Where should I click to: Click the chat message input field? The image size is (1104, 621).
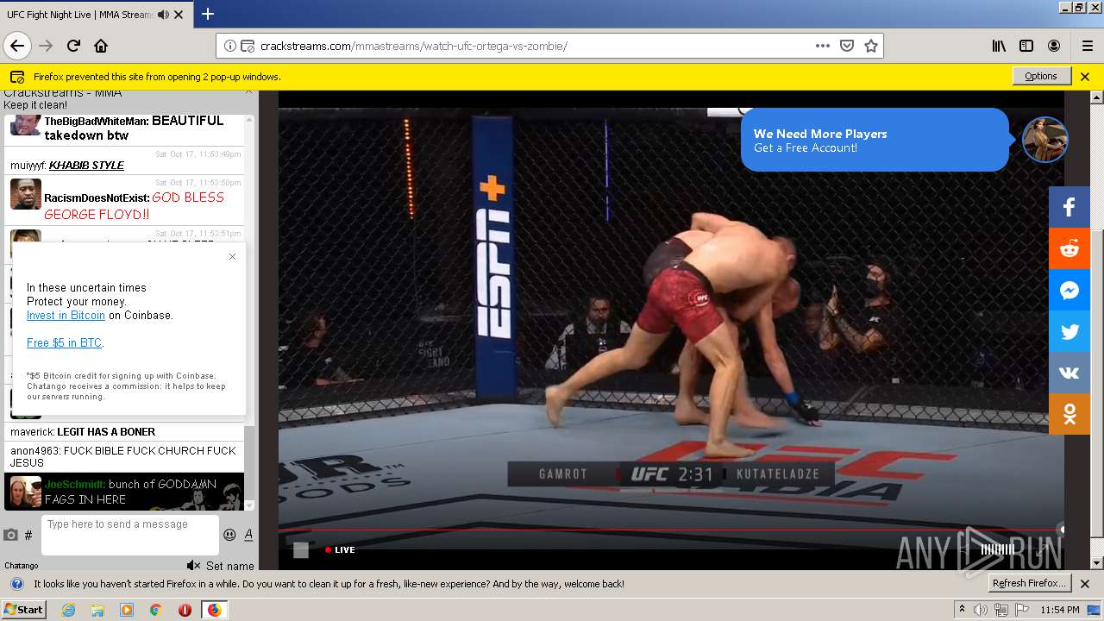130,535
